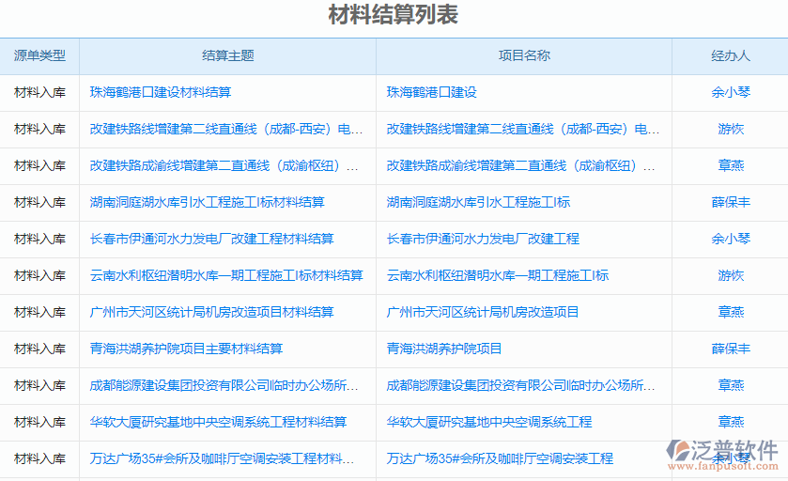Open project 云南水利枢纽潜明水库一期工程施工I标
The width and height of the screenshot is (788, 481).
pyautogui.click(x=497, y=275)
